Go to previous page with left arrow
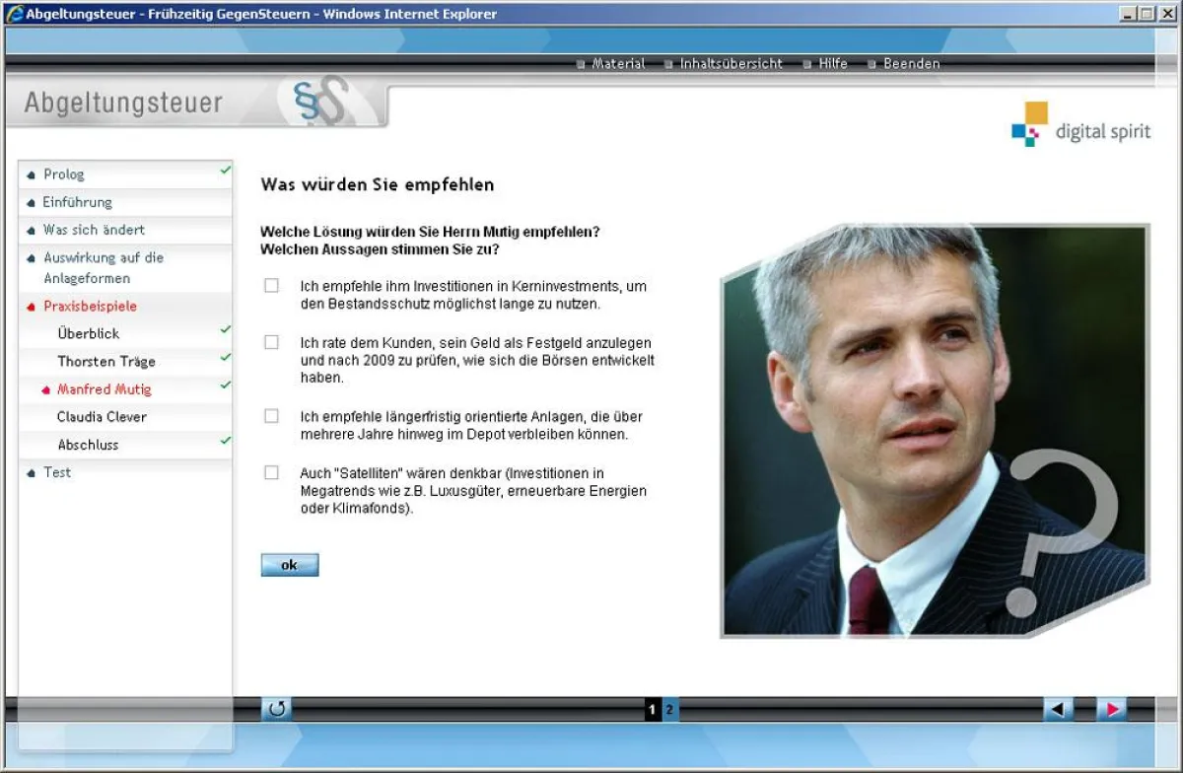Viewport: 1183px width, 773px height. click(1058, 709)
